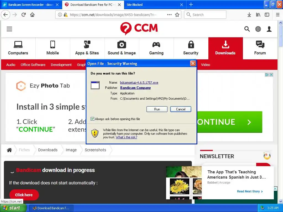Open the Gaming category
The height and width of the screenshot is (212, 283).
tap(156, 48)
